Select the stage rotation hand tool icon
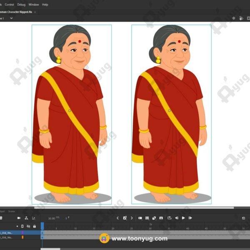This screenshot has height=250, width=250. point(241,18)
